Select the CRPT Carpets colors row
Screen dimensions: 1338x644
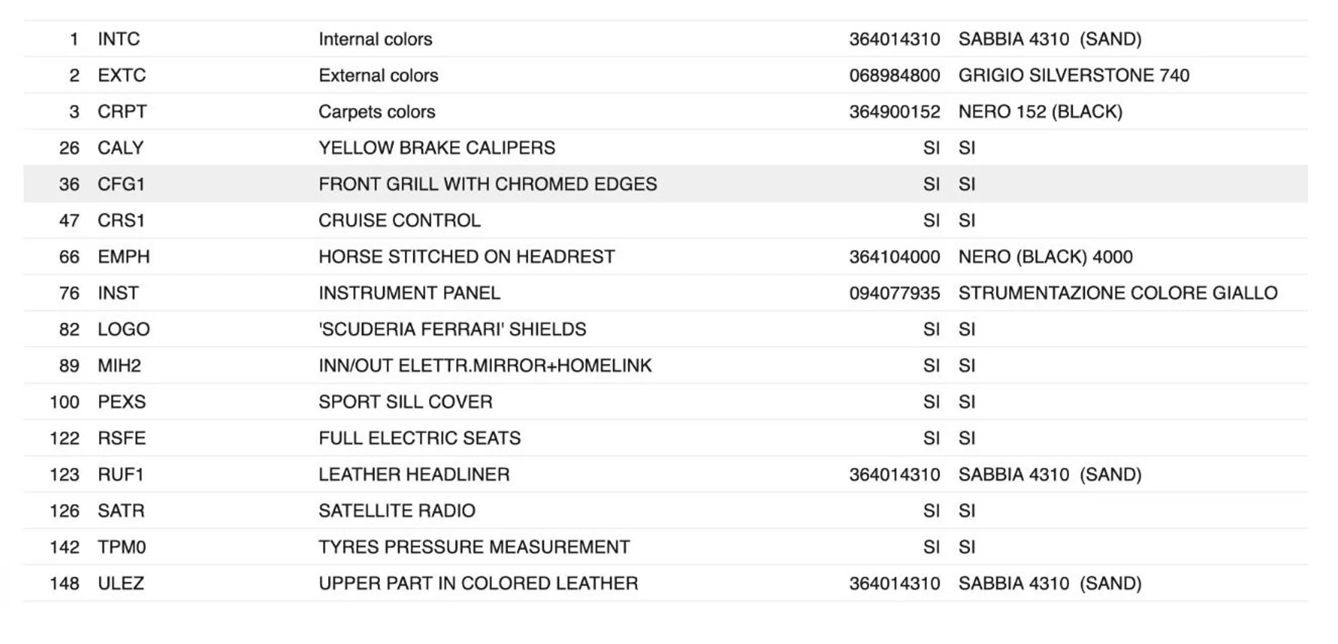click(x=666, y=111)
